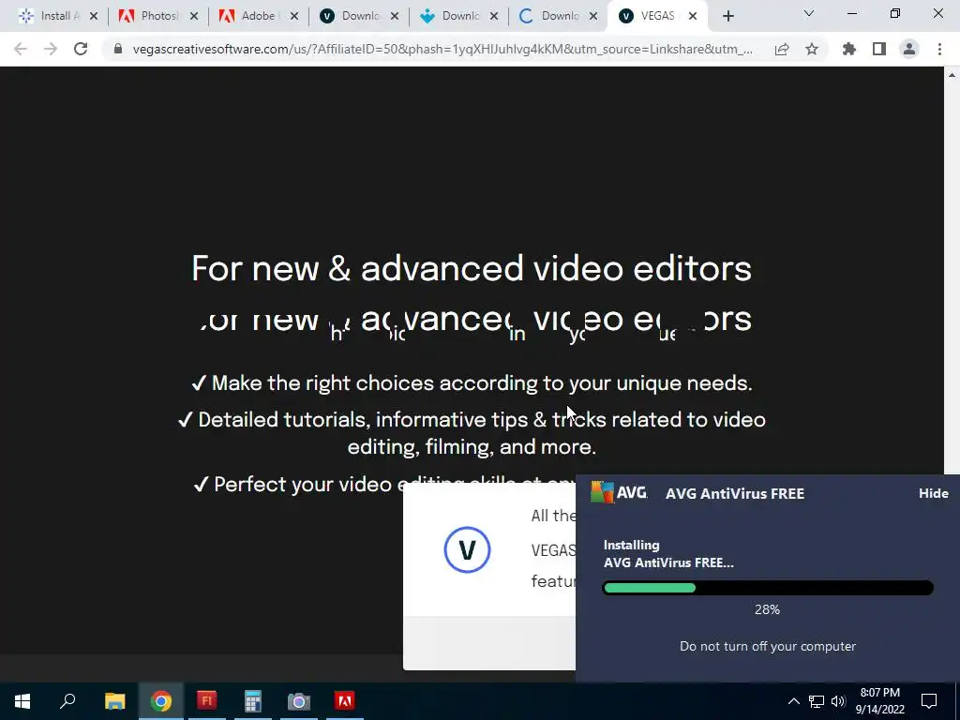The height and width of the screenshot is (720, 960).
Task: Share this page icon
Action: tap(782, 49)
